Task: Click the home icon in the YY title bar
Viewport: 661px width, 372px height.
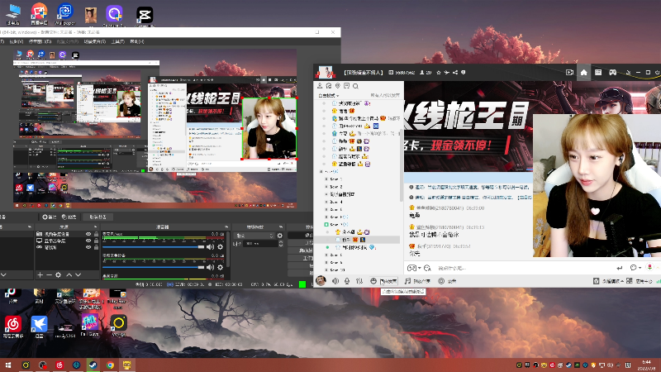Action: pyautogui.click(x=583, y=72)
